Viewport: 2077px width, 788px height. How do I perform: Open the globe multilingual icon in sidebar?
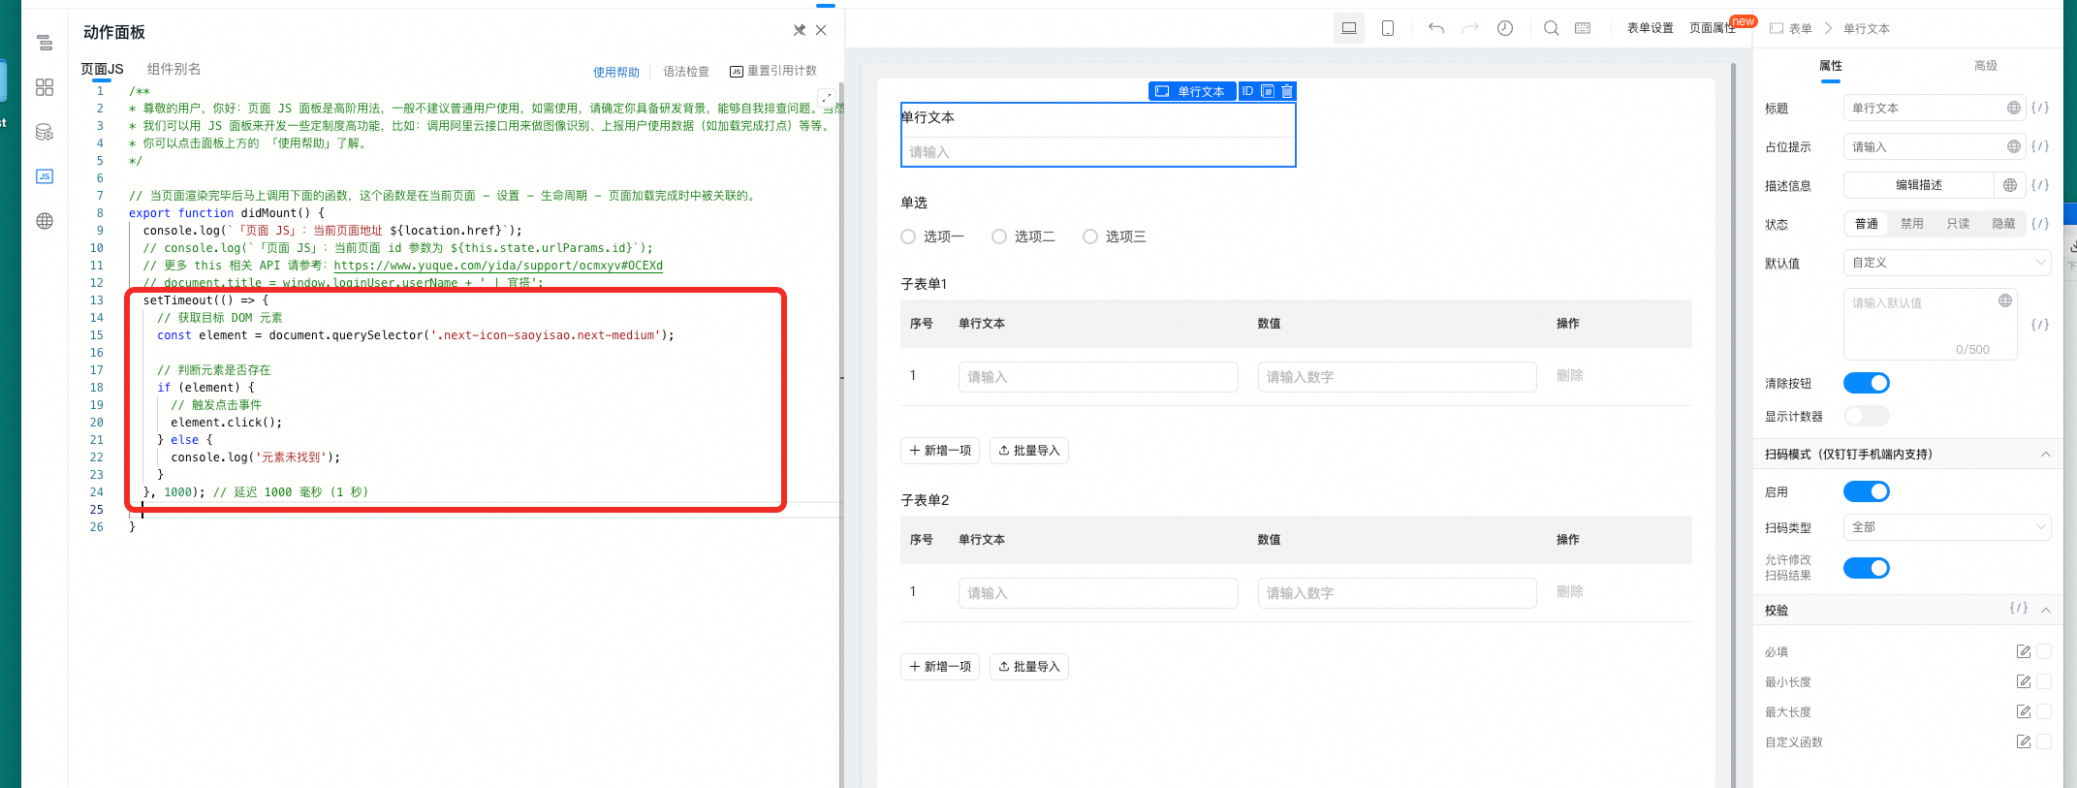pos(45,221)
